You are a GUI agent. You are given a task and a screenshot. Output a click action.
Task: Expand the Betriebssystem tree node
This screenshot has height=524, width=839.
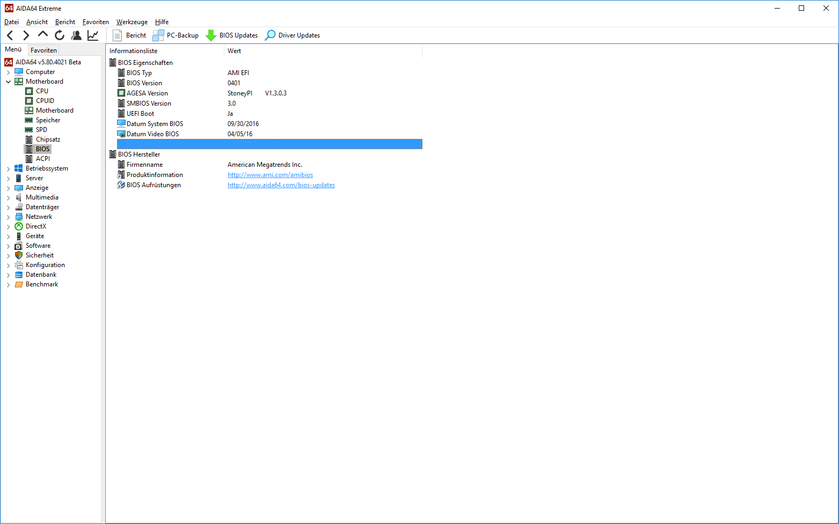[x=9, y=169]
